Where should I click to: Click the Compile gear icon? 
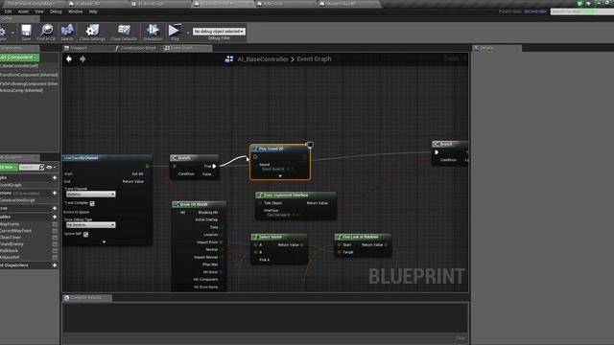point(3,32)
